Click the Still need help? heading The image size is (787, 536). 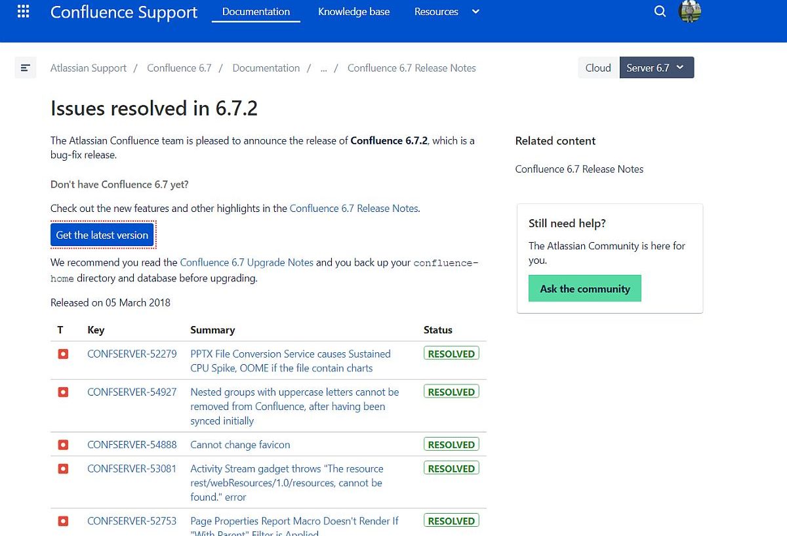(x=567, y=223)
